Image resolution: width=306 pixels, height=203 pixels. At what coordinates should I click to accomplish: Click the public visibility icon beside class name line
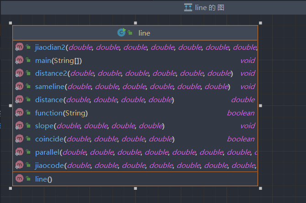[x=130, y=32]
